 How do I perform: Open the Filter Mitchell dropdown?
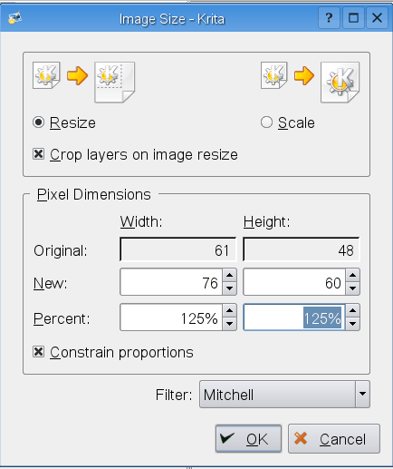[284, 395]
